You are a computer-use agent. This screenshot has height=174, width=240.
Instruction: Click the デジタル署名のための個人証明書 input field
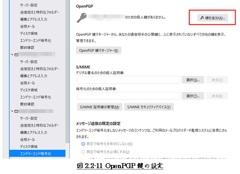point(128,80)
